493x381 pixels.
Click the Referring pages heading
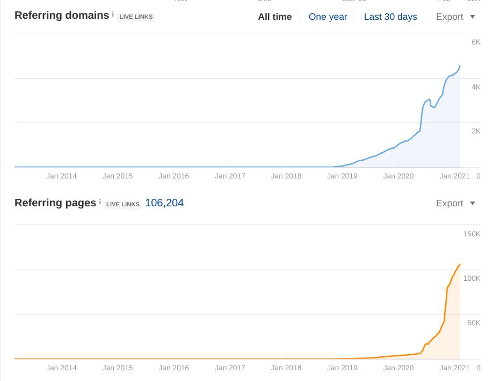tap(55, 203)
